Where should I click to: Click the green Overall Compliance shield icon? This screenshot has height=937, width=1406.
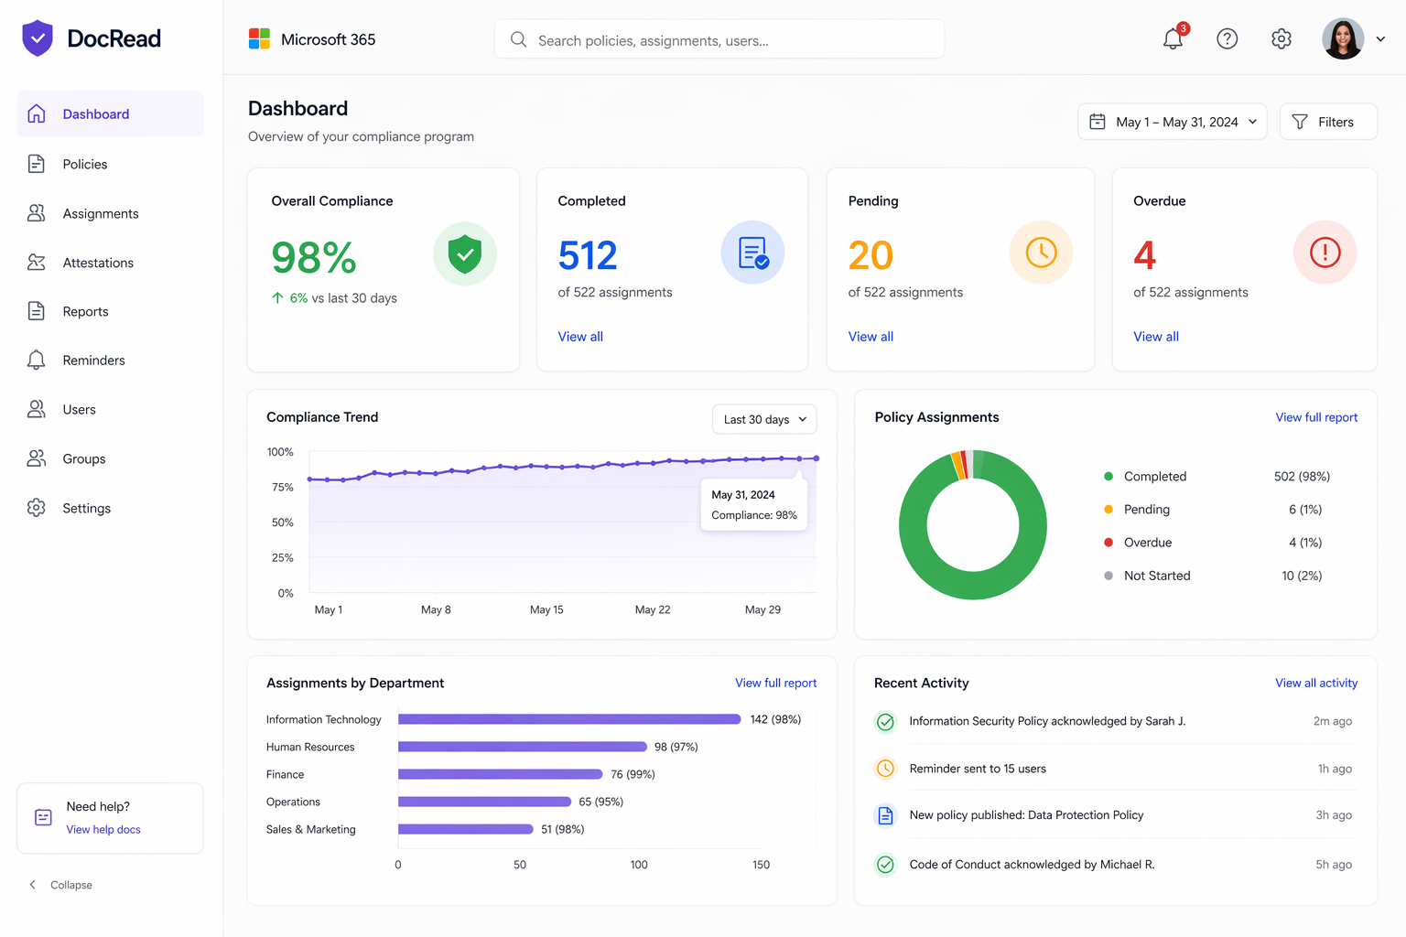(465, 254)
